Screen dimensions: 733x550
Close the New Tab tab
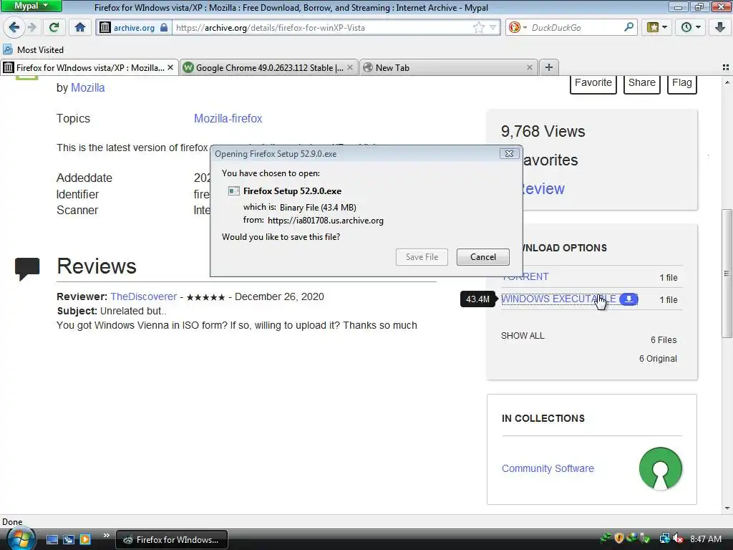(530, 68)
